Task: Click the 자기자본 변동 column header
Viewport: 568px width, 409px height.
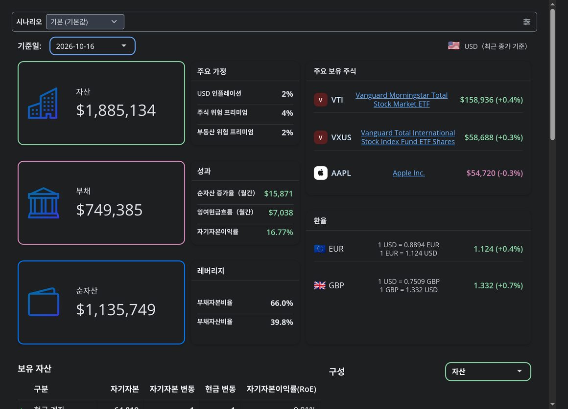Action: [172, 389]
